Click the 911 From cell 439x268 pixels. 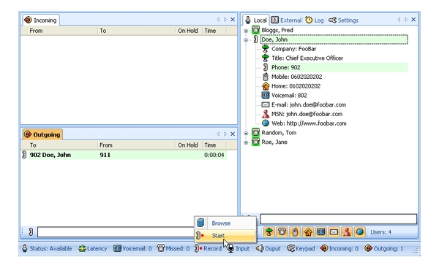pyautogui.click(x=105, y=155)
